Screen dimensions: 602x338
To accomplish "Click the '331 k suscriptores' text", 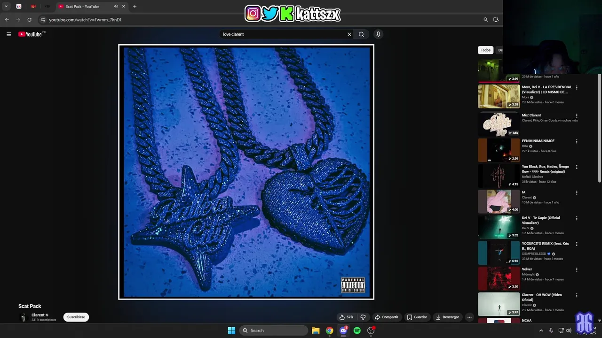I will [x=44, y=320].
